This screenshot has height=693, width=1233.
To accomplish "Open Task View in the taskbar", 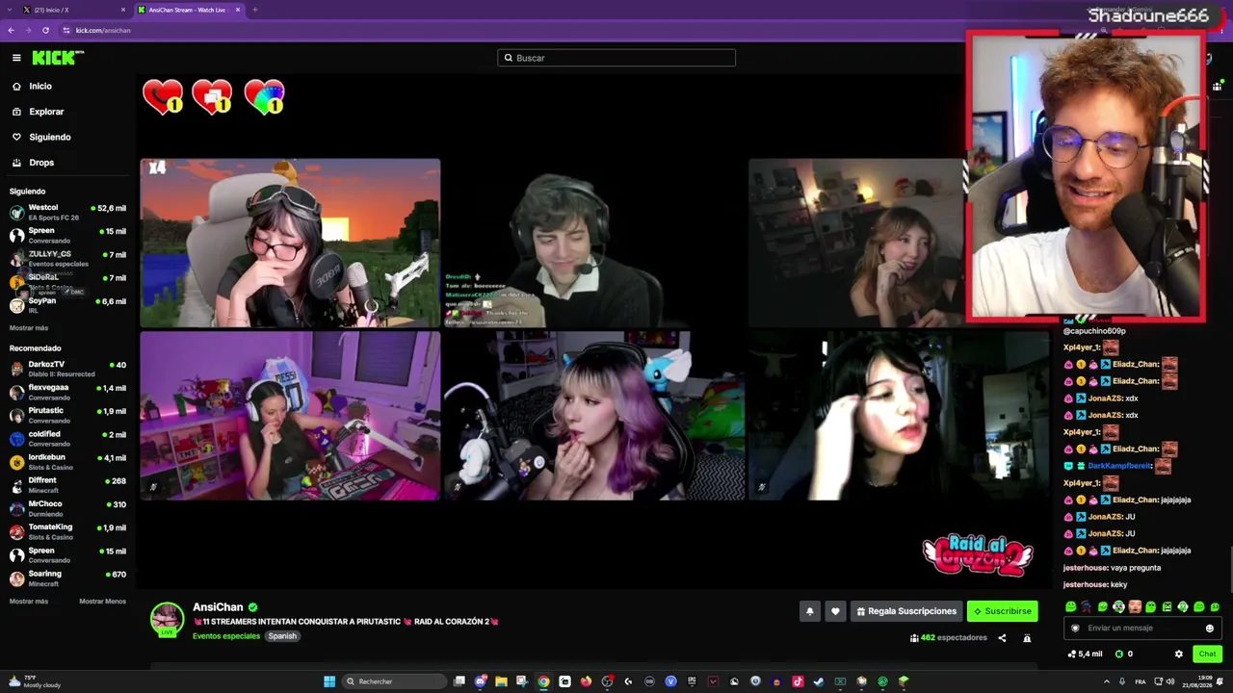I will pos(459,681).
